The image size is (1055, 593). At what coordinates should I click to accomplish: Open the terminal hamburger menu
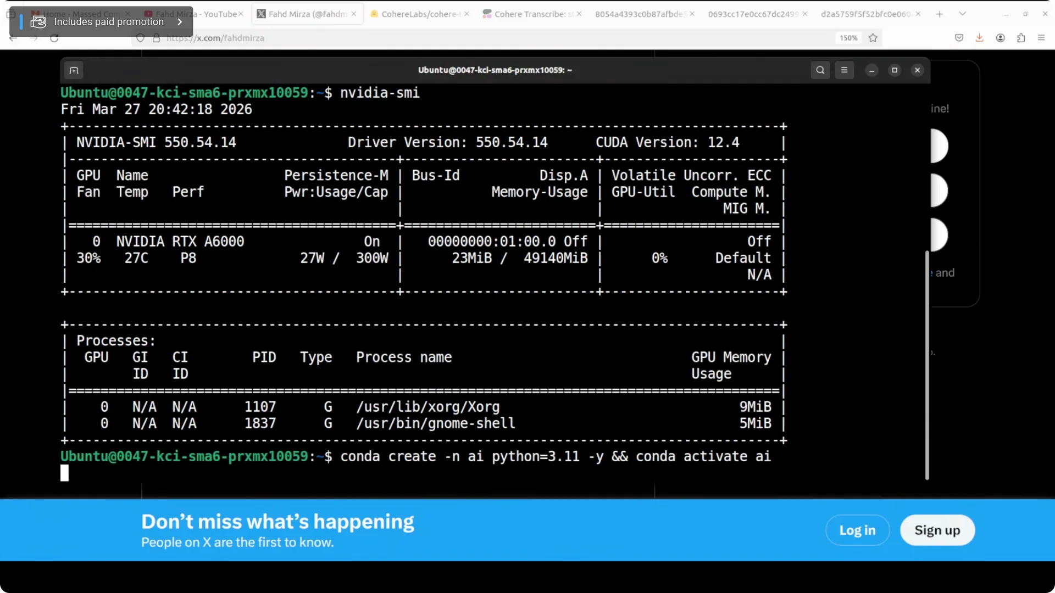[x=845, y=70]
